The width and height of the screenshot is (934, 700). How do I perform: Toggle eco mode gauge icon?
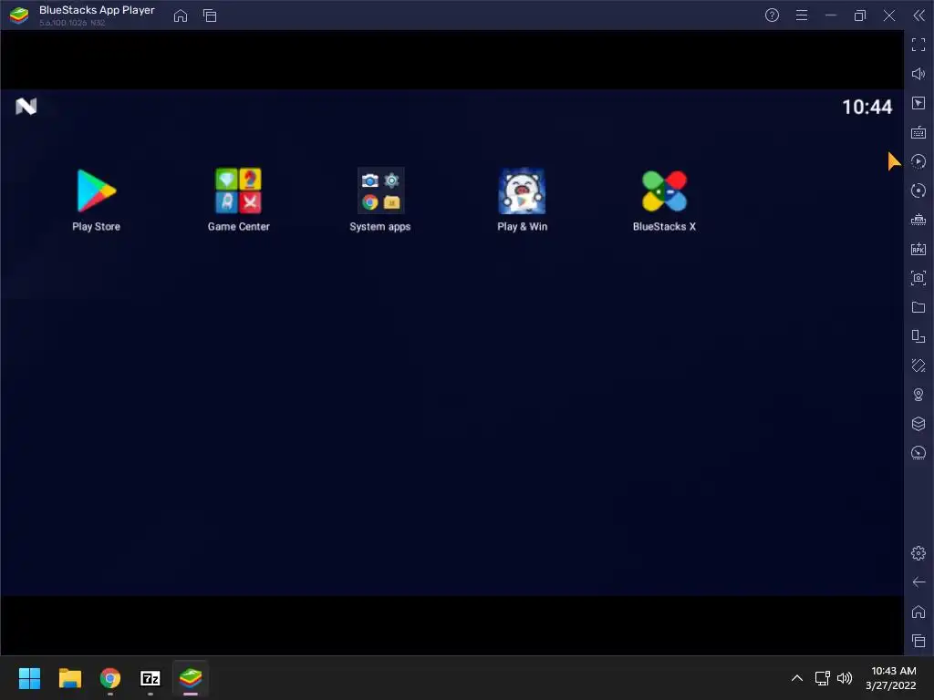click(x=918, y=453)
